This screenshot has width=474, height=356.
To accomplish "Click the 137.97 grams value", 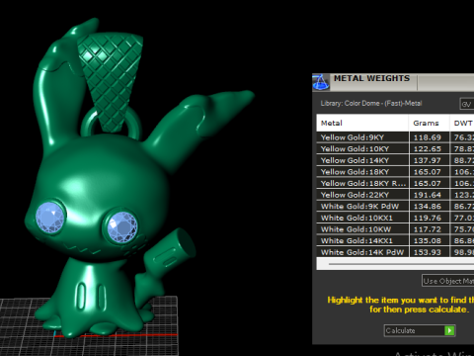I will click(x=427, y=160).
